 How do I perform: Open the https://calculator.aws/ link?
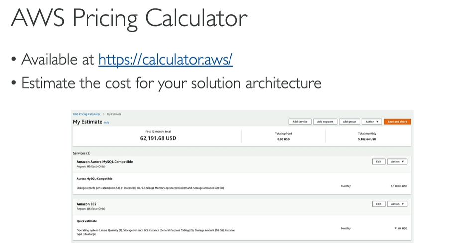[x=165, y=60]
